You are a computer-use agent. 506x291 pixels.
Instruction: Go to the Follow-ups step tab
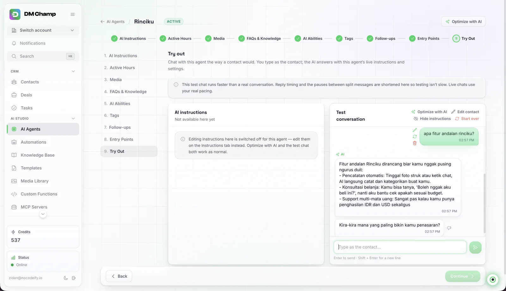pyautogui.click(x=381, y=39)
